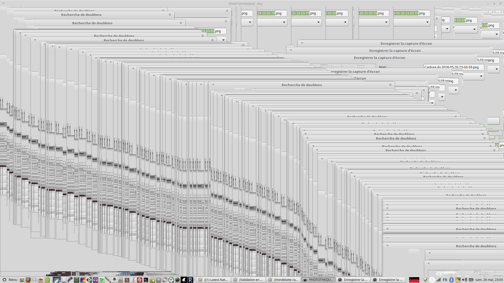
Task: Open the terminal launcher icon
Action: pyautogui.click(x=146, y=280)
